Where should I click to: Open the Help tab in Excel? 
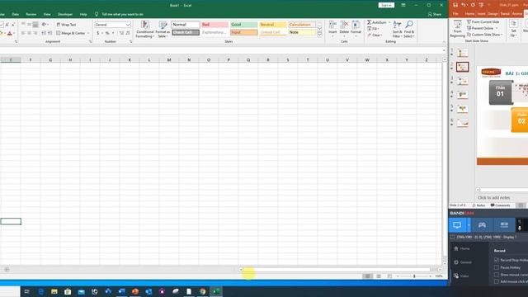coord(83,14)
